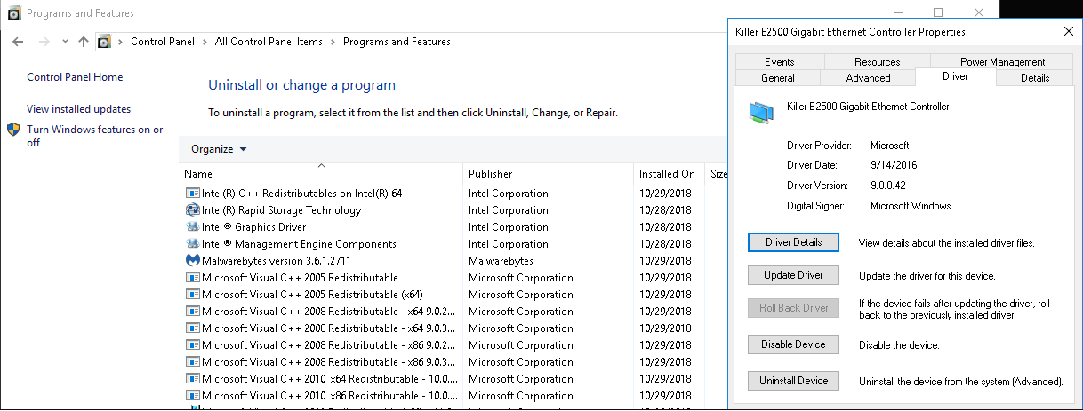The width and height of the screenshot is (1083, 411).
Task: Click the Malwarebytes program icon
Action: [192, 261]
